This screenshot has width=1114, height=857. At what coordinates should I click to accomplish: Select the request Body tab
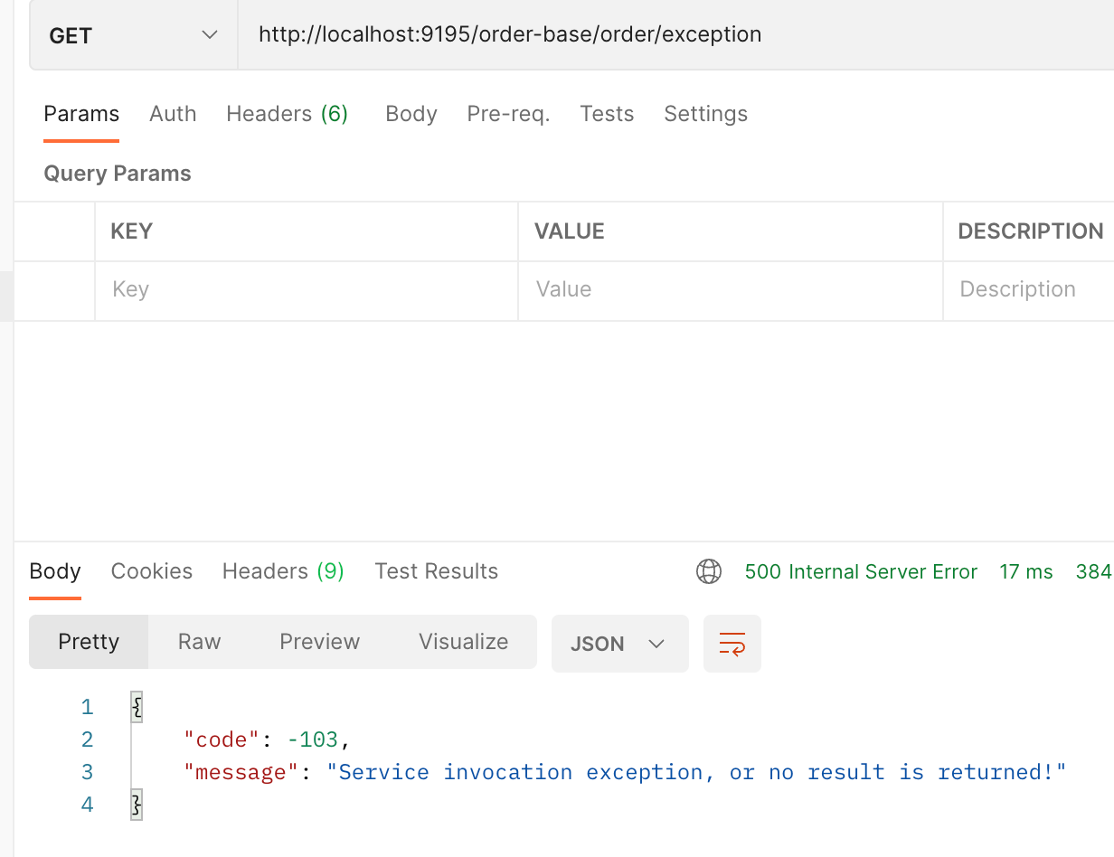[x=411, y=114]
